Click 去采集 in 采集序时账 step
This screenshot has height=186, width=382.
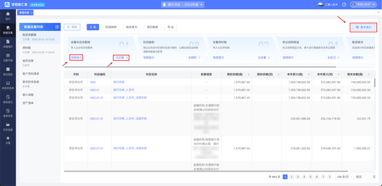tap(264, 58)
